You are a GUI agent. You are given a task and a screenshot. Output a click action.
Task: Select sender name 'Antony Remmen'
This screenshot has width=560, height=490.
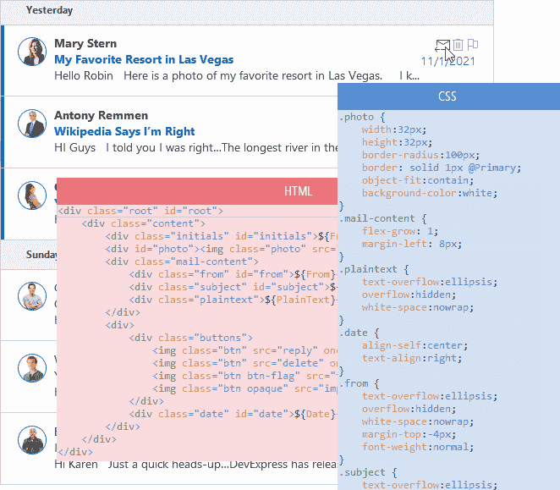click(101, 115)
